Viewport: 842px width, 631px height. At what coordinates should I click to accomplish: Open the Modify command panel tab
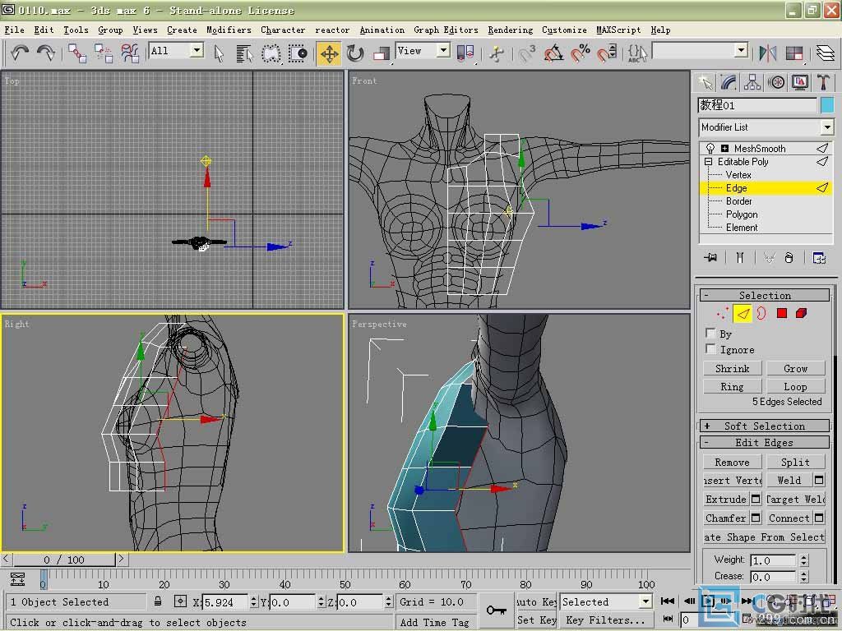729,82
